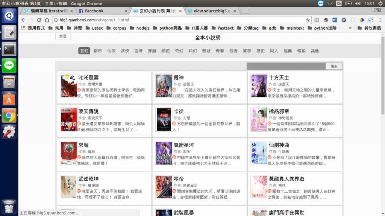Viewport: 385px width, 216px height.
Task: Select the 歷史 category
Action: (261, 51)
